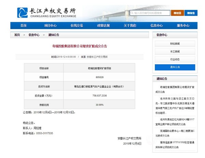Click the 通知公告 sidebar list heading
The height and width of the screenshot is (158, 205).
tap(162, 79)
